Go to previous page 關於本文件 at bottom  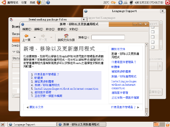36,107
